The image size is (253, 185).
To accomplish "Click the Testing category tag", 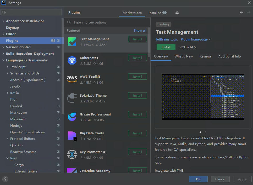I will [163, 24].
